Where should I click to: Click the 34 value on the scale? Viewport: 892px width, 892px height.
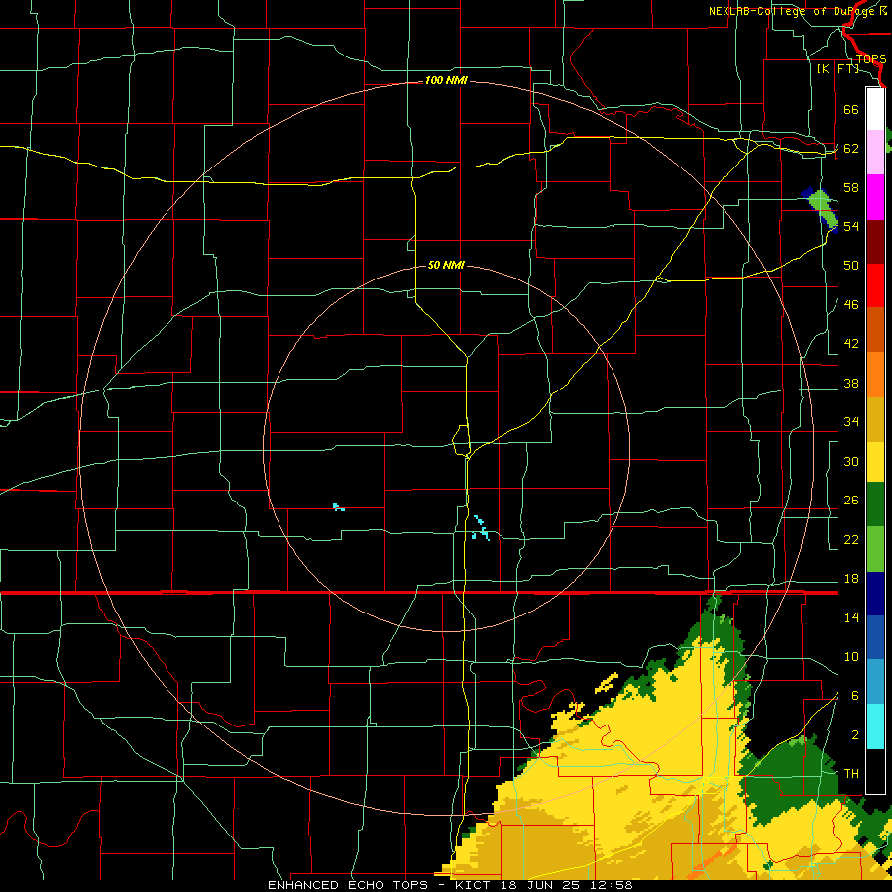tap(851, 421)
